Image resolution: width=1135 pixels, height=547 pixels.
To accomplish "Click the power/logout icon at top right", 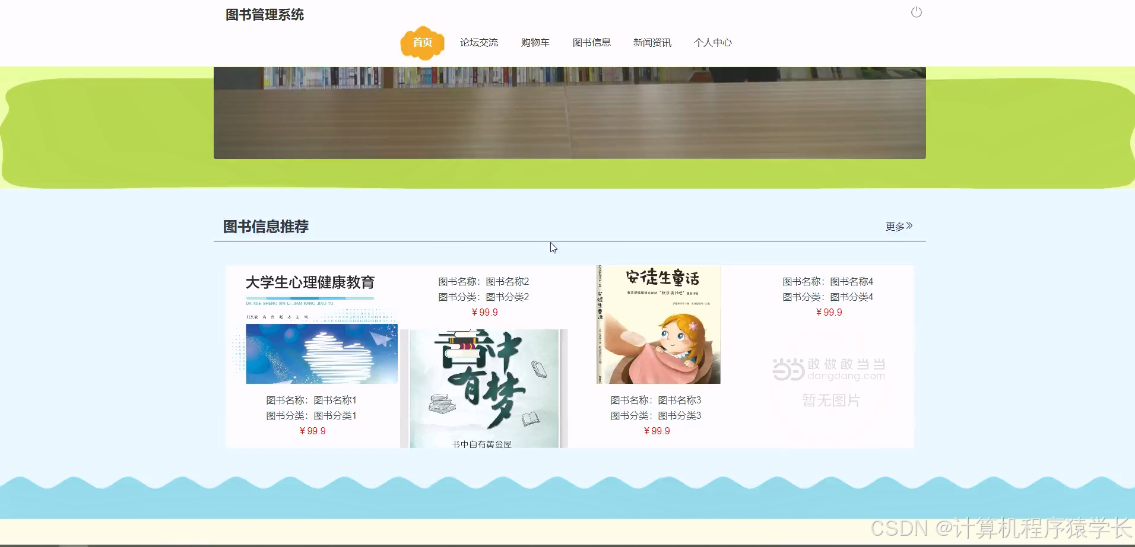I will tap(916, 12).
